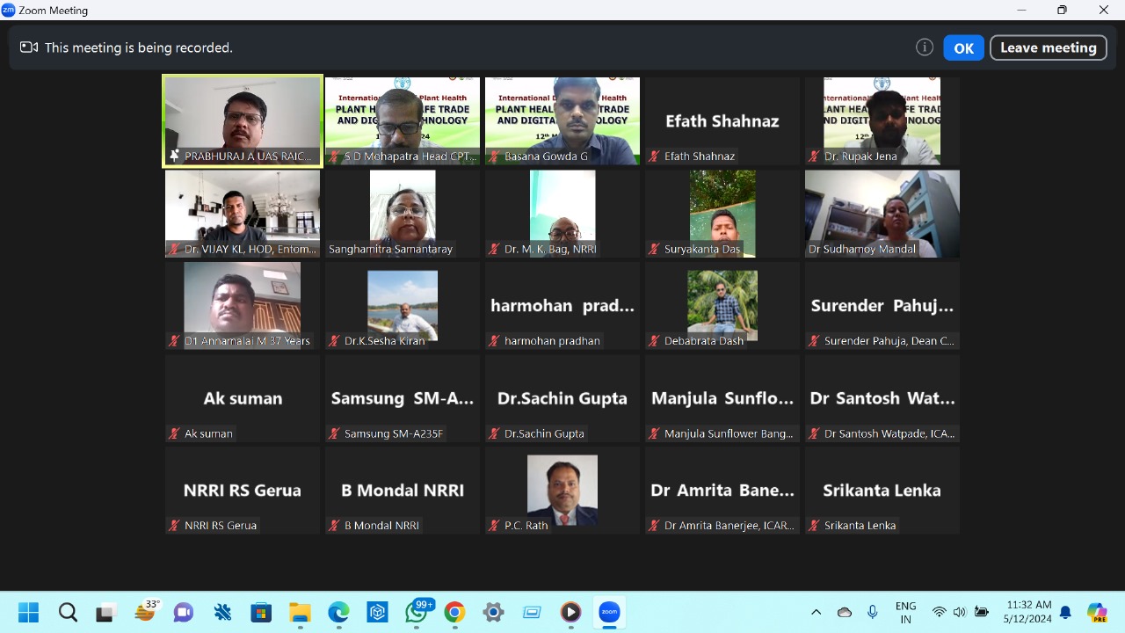Open the ENG IN language switcher
The image size is (1125, 633).
[905, 612]
